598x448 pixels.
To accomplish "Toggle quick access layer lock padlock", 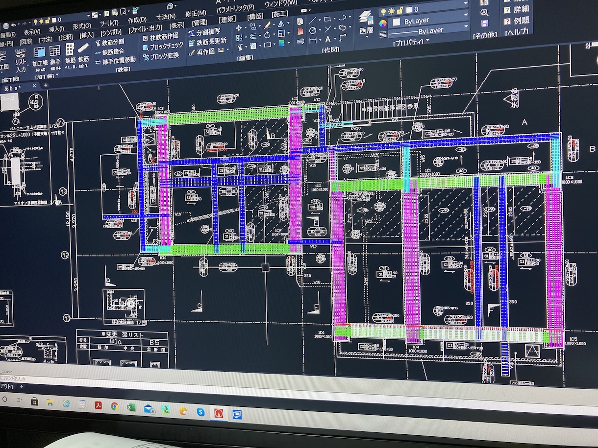I will [47, 21].
